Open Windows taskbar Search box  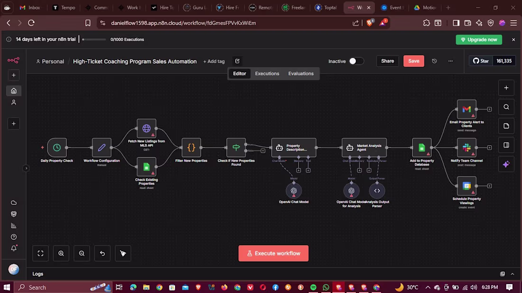coord(64,287)
